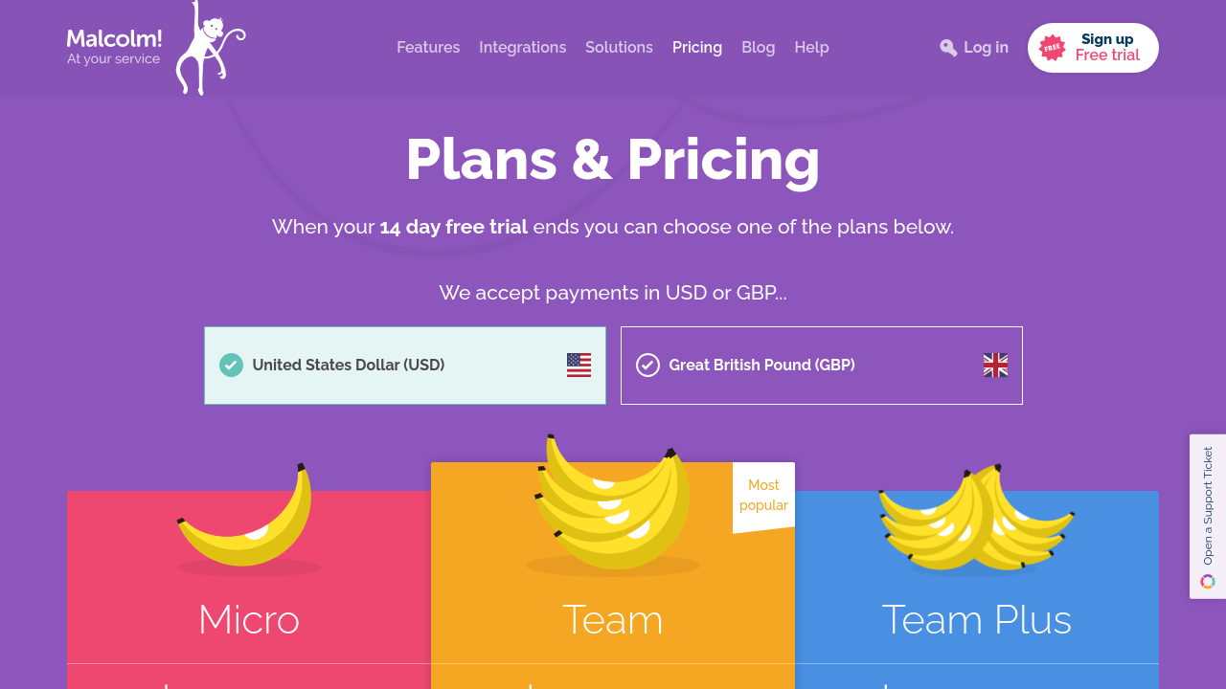Click the red FREE badge icon
Screen dimensions: 1226x689
point(1053,48)
